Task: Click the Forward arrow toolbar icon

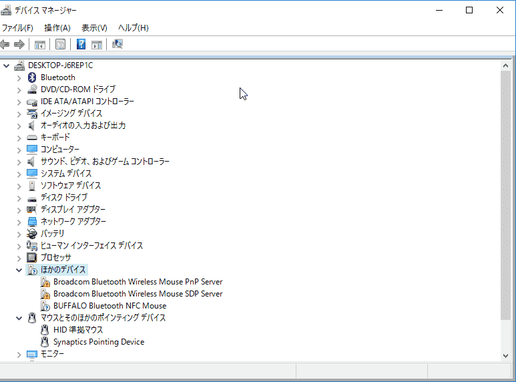Action: 19,44
